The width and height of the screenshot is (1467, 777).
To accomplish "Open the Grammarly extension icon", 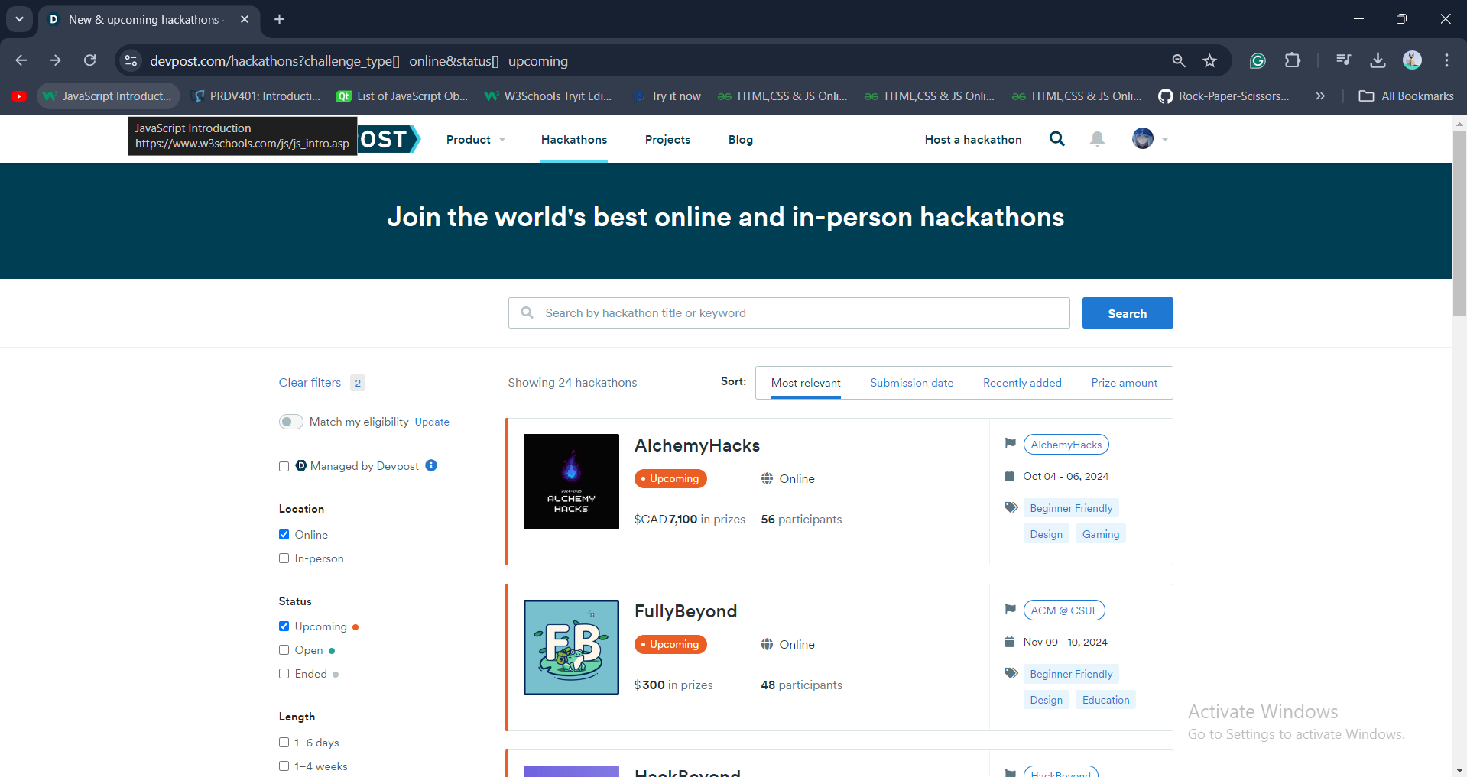I will tap(1258, 60).
